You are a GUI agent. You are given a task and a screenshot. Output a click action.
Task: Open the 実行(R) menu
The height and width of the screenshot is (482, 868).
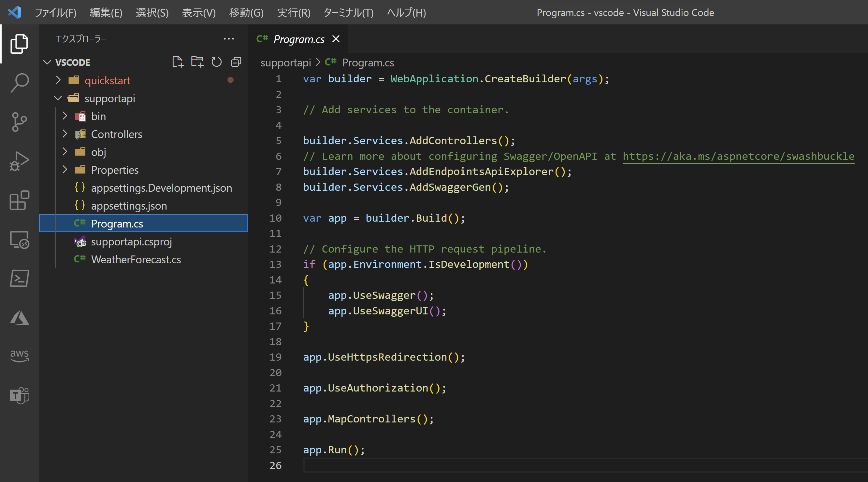click(x=294, y=12)
